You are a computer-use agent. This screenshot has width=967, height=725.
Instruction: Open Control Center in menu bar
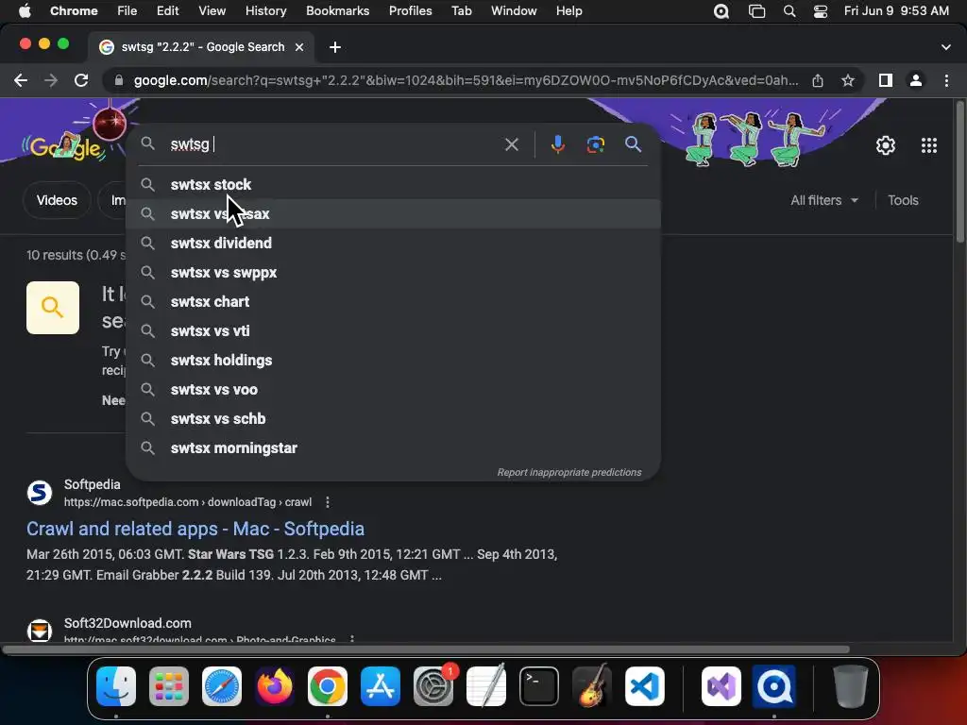coord(821,11)
